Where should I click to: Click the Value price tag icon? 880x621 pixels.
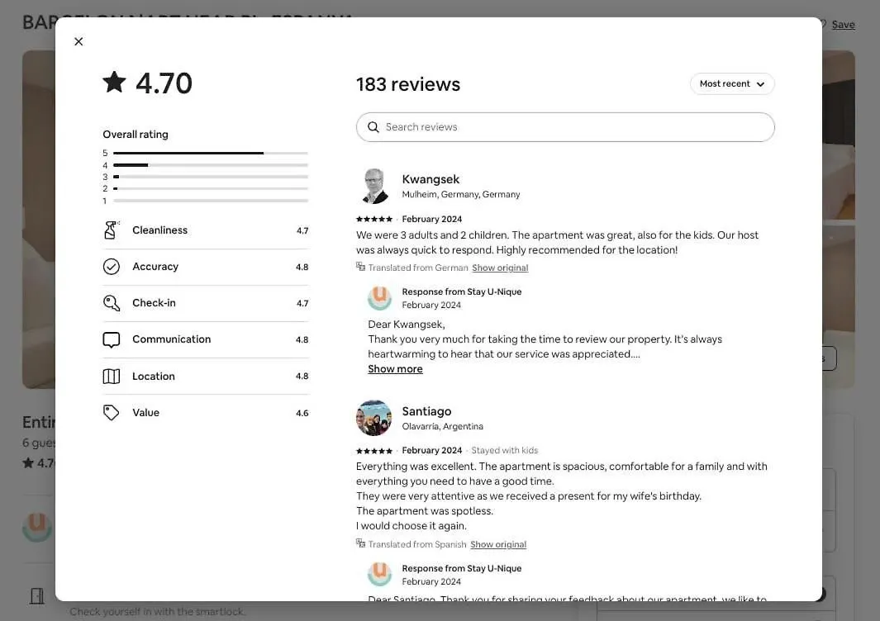(111, 412)
